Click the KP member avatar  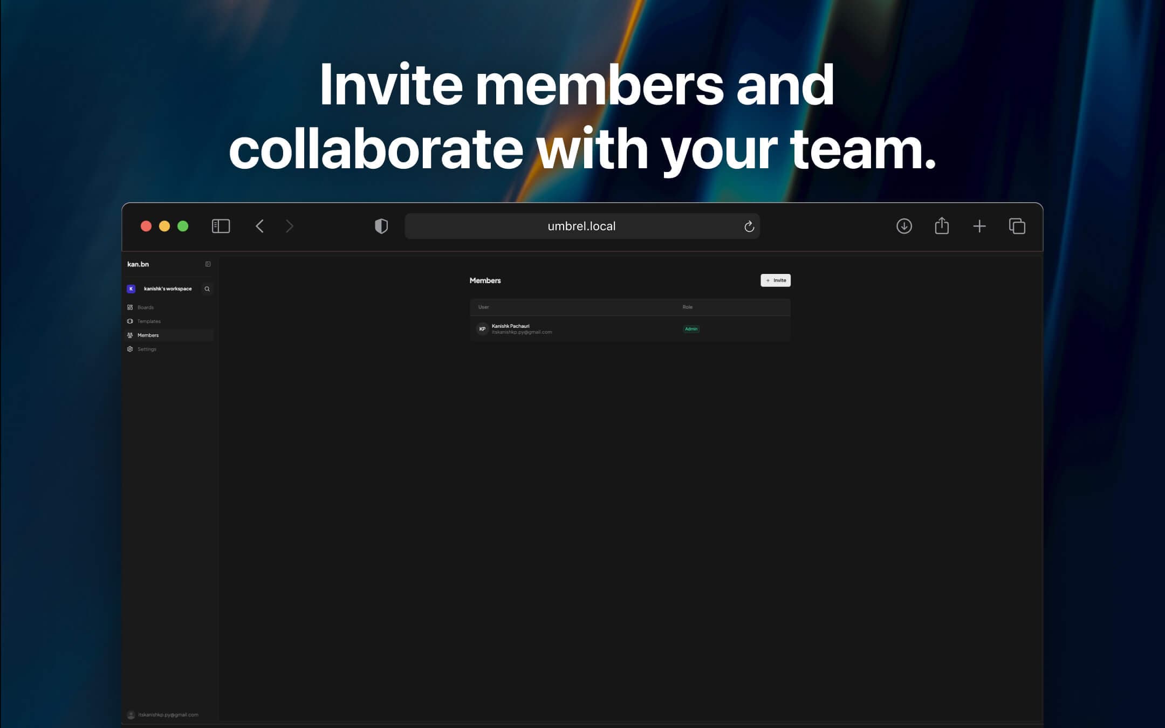tap(483, 328)
